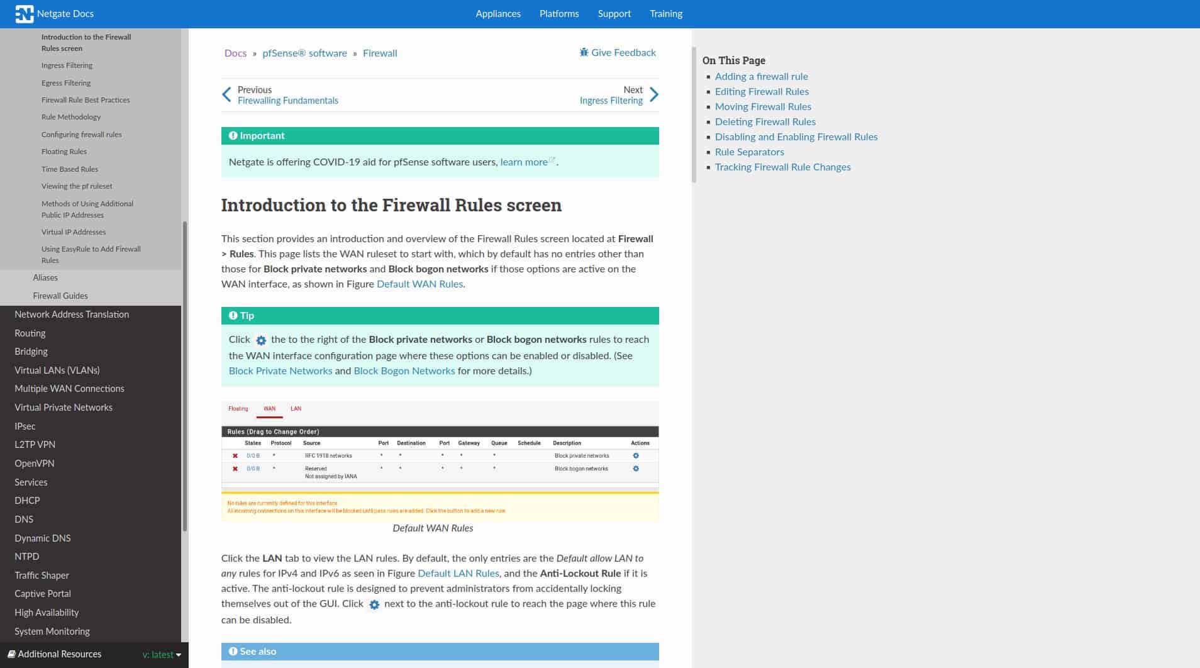Follow the Default LAN Rules figure link
Image resolution: width=1200 pixels, height=668 pixels.
(458, 573)
